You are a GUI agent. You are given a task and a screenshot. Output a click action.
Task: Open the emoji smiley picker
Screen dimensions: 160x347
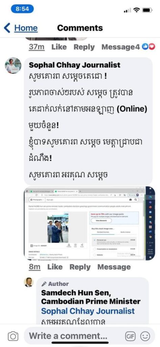click(x=145, y=336)
